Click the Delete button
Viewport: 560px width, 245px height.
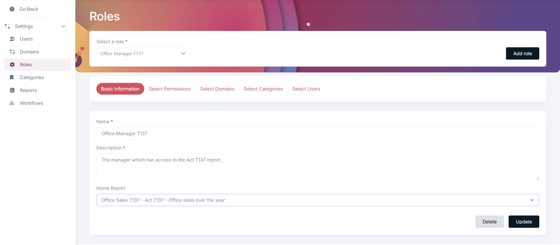point(489,222)
